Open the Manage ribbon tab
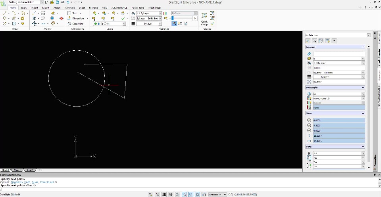 pyautogui.click(x=93, y=8)
